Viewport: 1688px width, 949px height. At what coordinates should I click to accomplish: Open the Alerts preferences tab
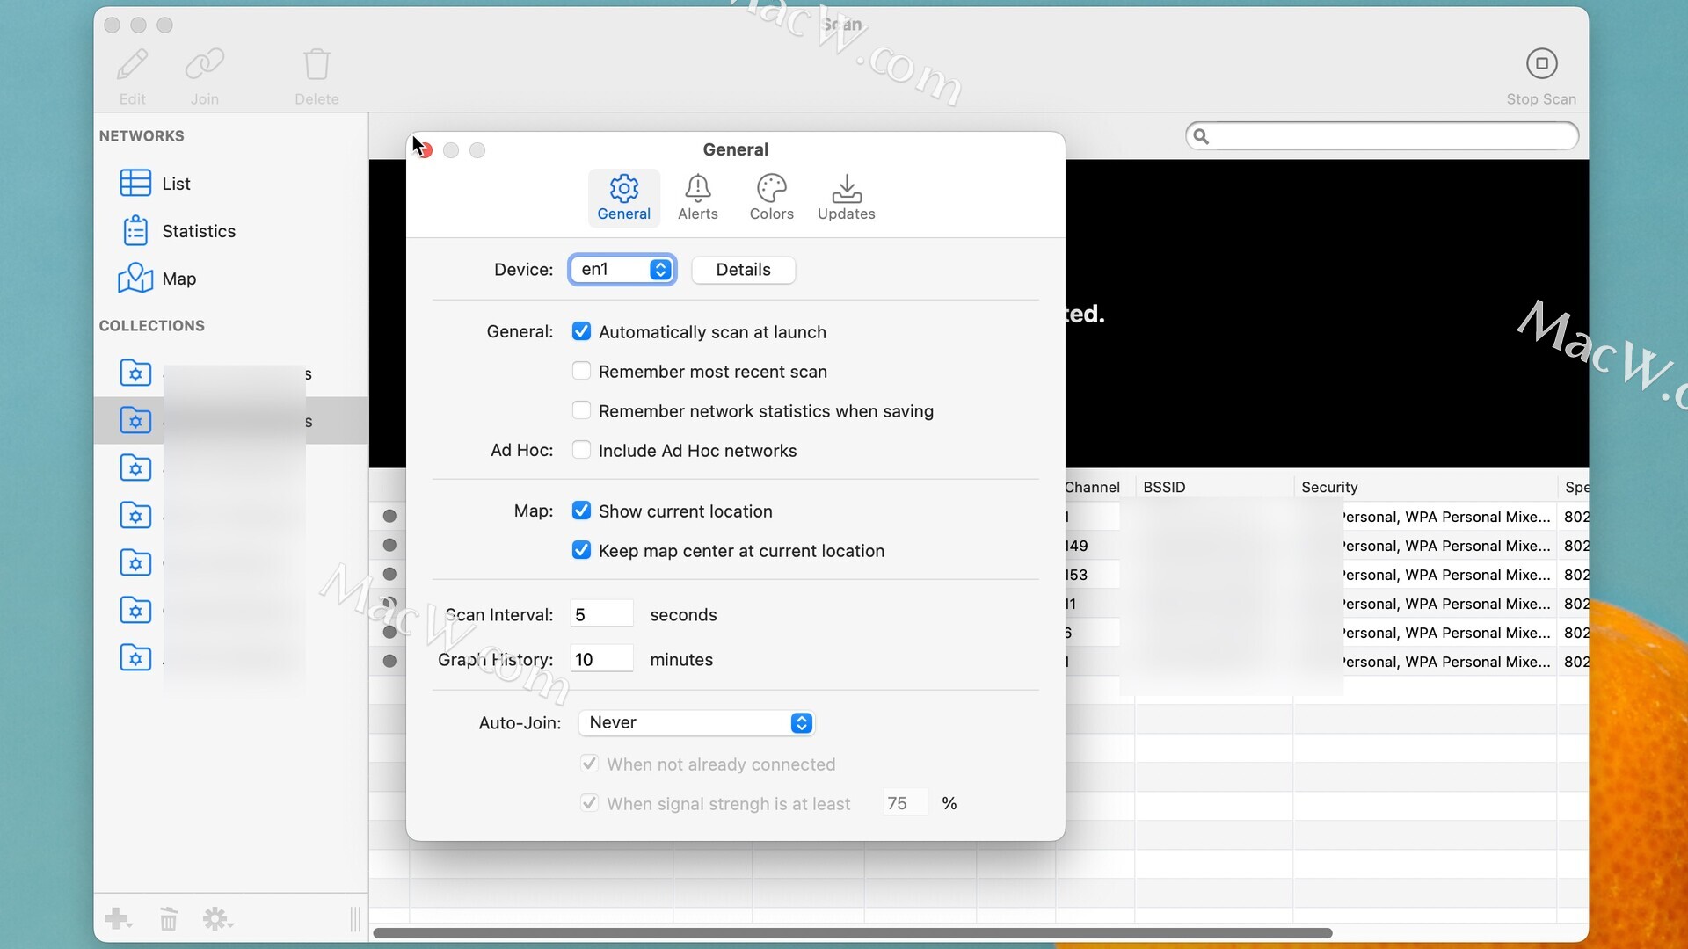click(x=697, y=197)
